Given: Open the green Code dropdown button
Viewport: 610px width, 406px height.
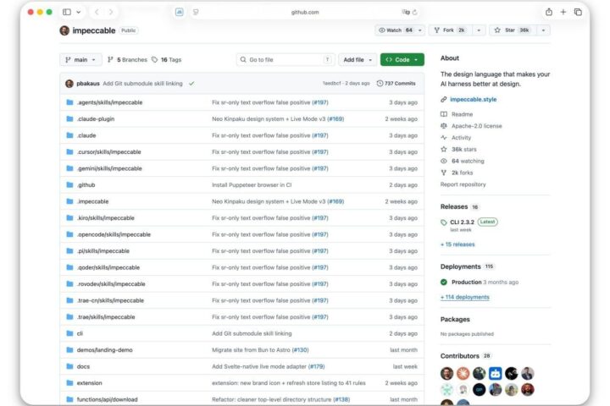Looking at the screenshot, I should point(402,59).
